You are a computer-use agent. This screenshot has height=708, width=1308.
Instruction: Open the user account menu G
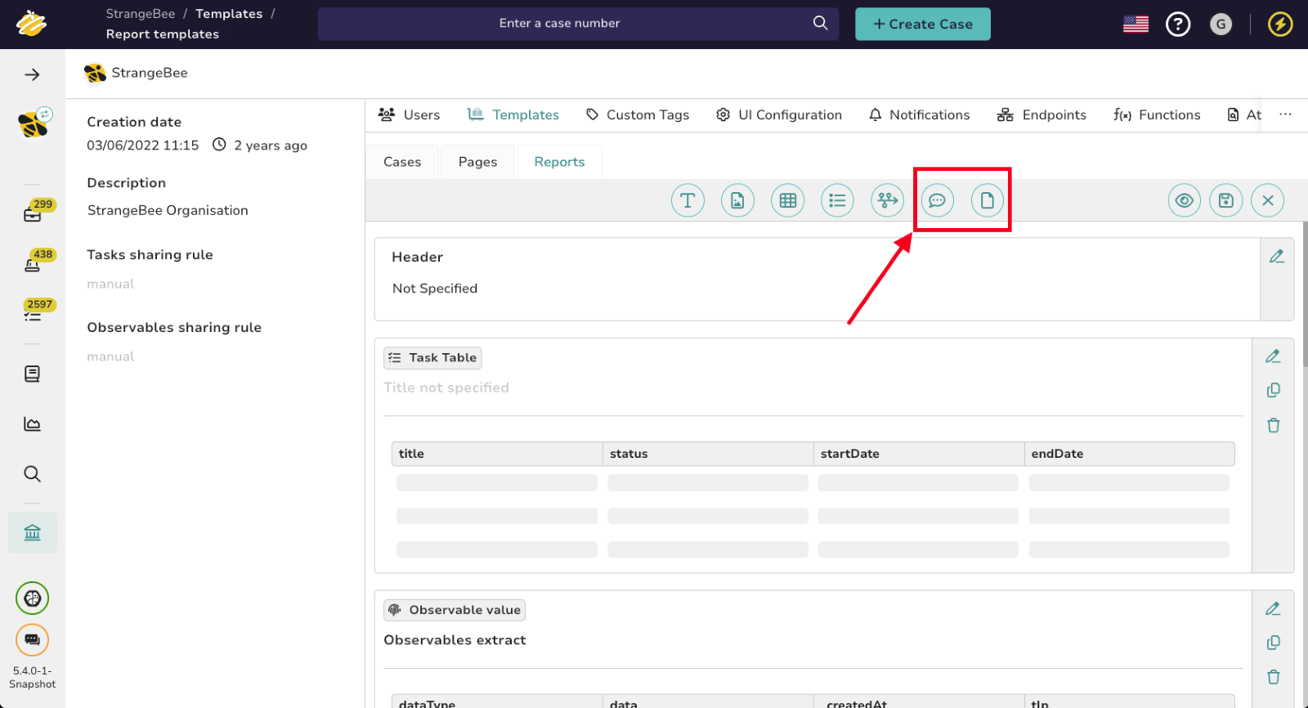[x=1221, y=25]
